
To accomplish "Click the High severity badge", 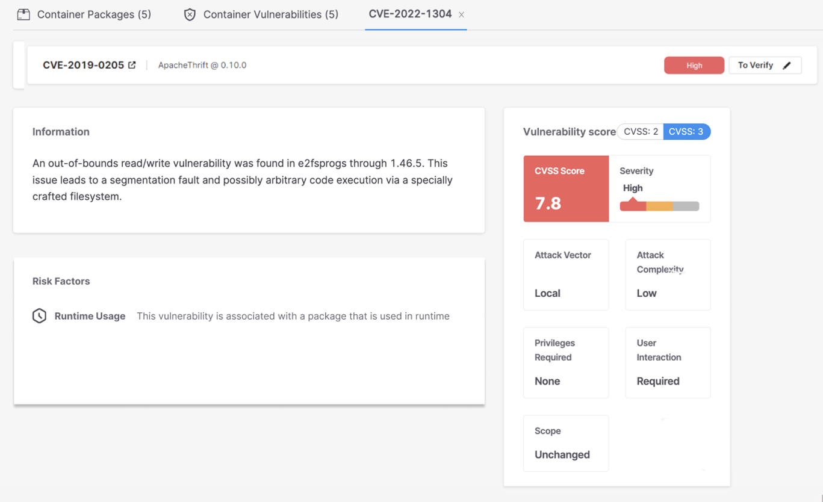I will pyautogui.click(x=694, y=65).
